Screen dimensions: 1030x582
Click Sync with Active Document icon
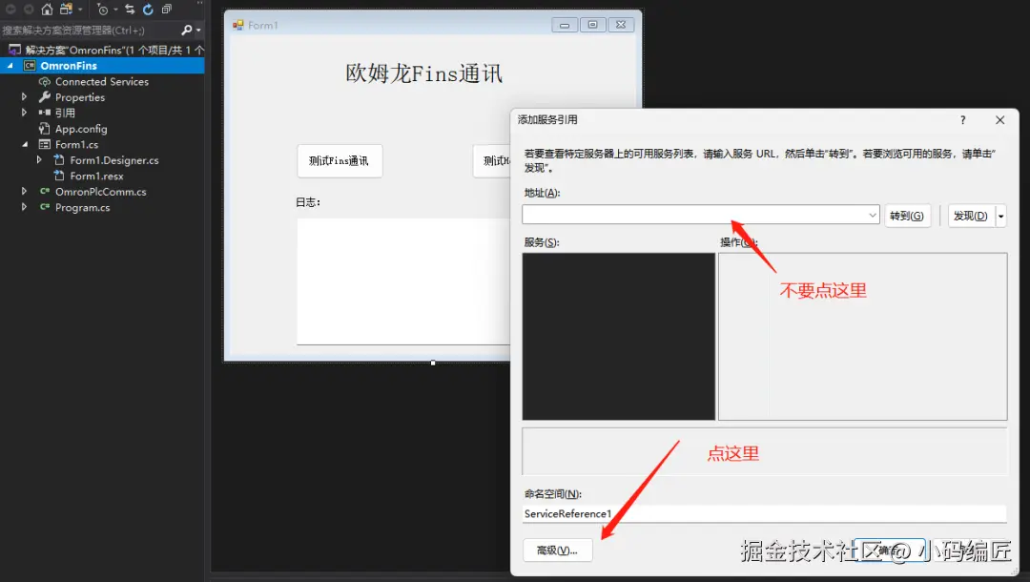(x=130, y=10)
